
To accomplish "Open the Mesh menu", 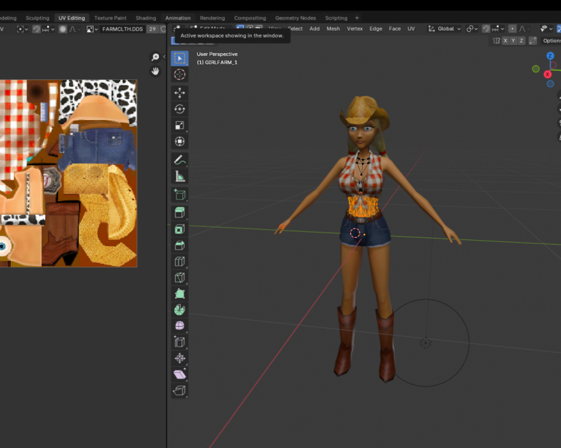I will coord(333,29).
